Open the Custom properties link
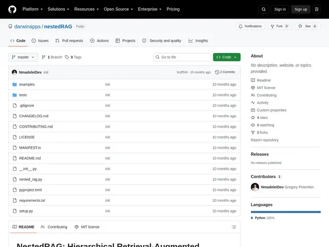Viewport: 329px width, 247px height. tap(268, 110)
